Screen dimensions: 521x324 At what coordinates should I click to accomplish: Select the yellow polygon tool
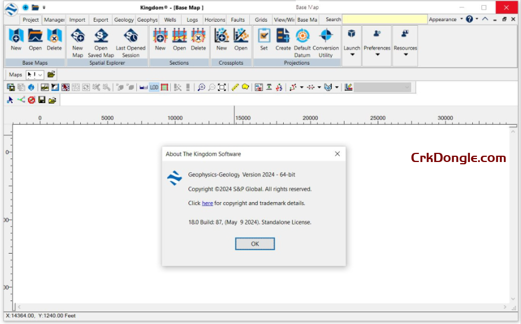click(x=245, y=88)
